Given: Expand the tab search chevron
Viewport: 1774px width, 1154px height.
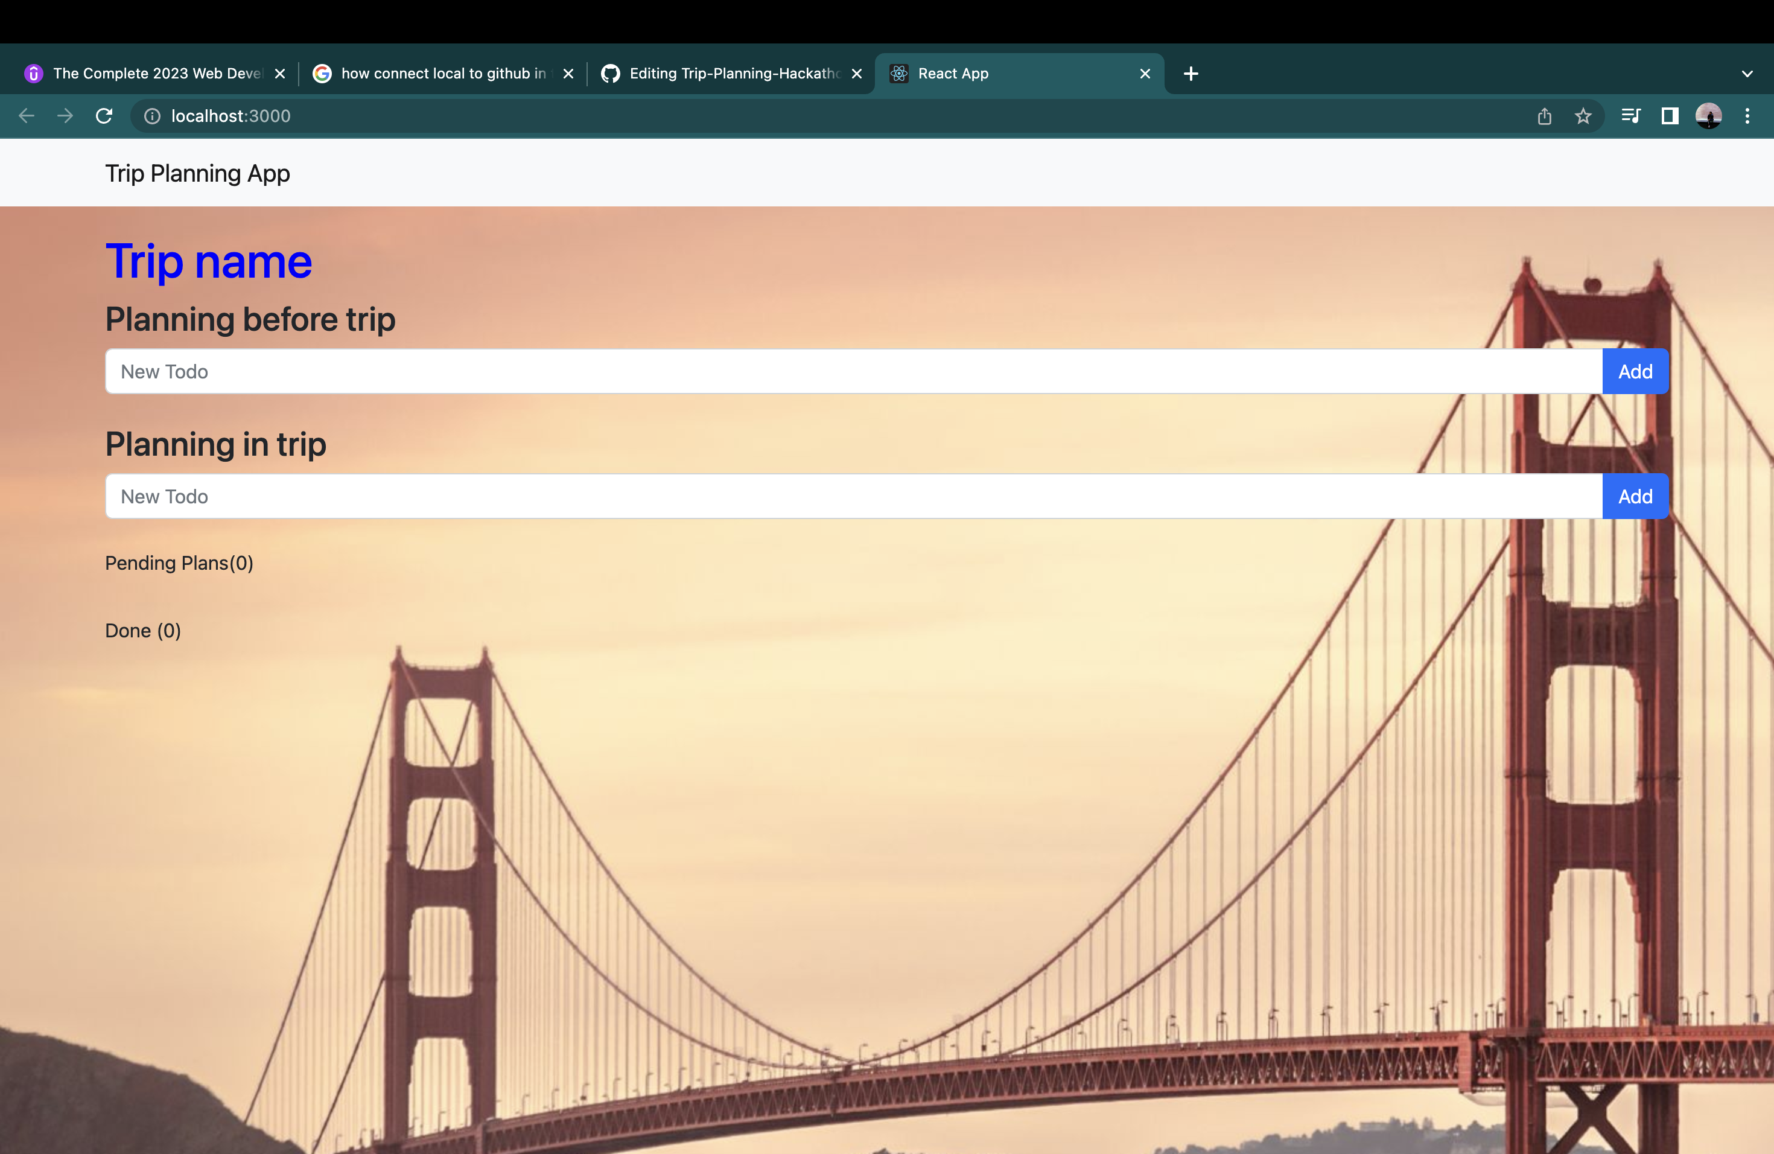Looking at the screenshot, I should [1747, 74].
